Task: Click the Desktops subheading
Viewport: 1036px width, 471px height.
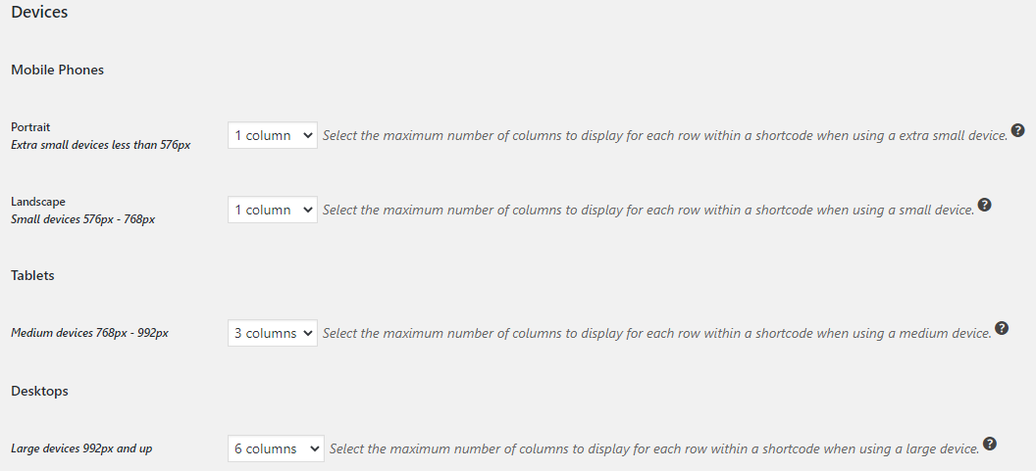Action: [39, 391]
